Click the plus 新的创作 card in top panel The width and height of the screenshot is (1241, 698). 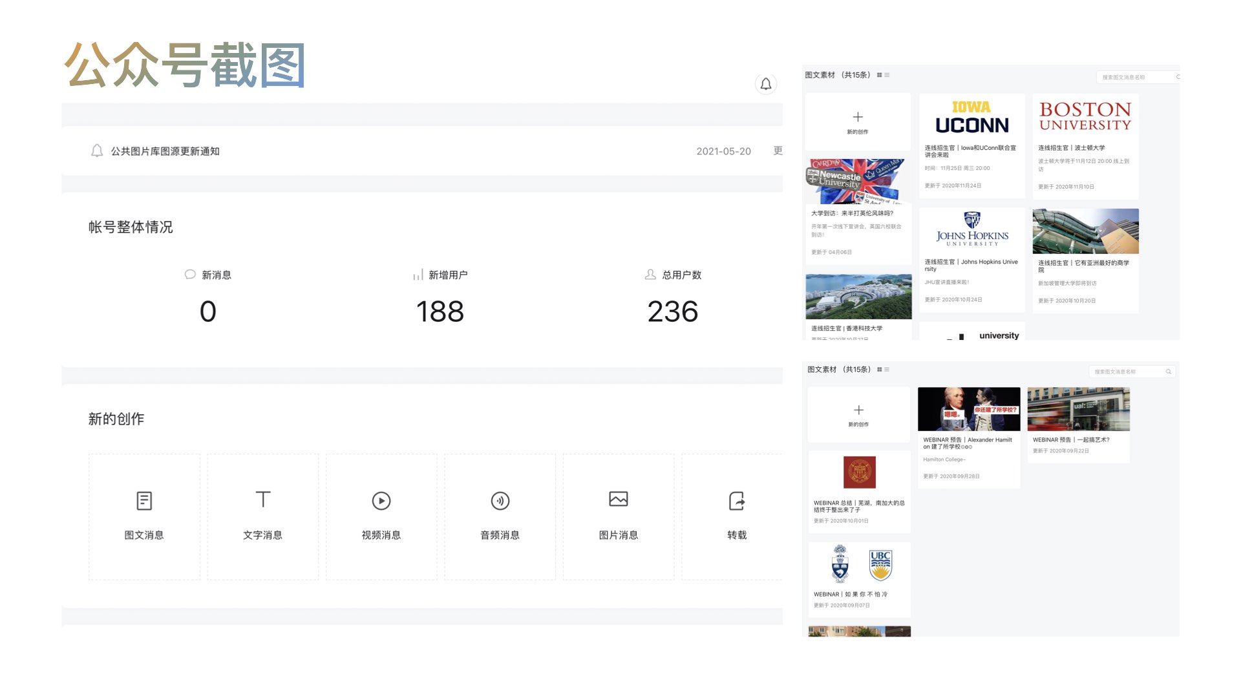tap(858, 122)
